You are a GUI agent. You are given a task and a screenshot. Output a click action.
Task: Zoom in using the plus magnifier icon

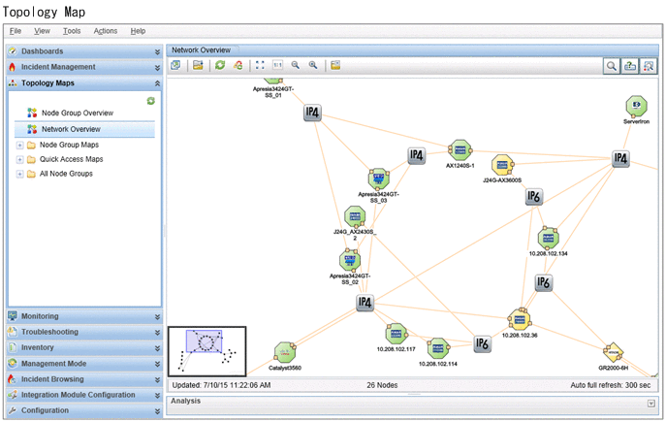point(313,65)
